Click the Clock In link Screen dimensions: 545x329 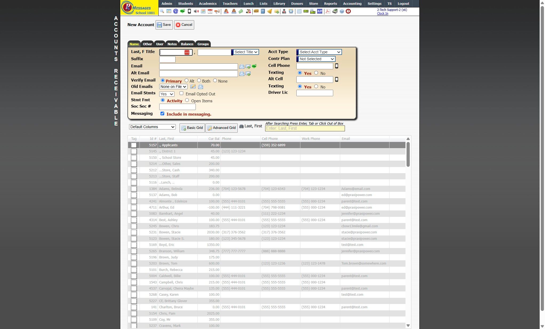[x=383, y=14]
